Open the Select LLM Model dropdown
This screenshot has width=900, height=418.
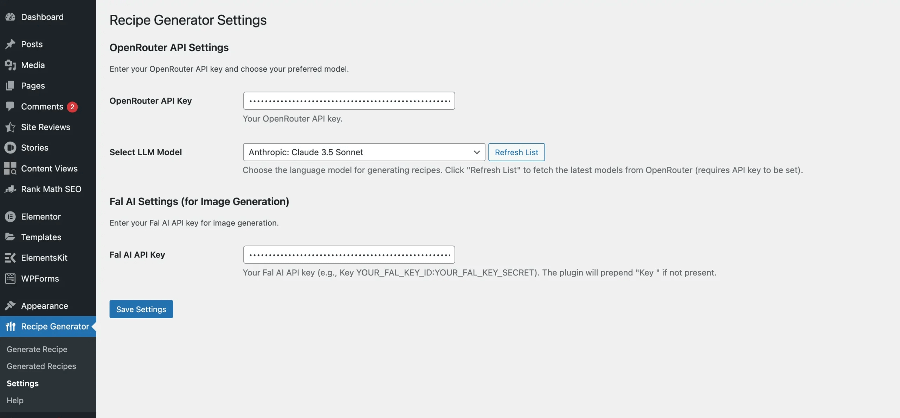364,152
